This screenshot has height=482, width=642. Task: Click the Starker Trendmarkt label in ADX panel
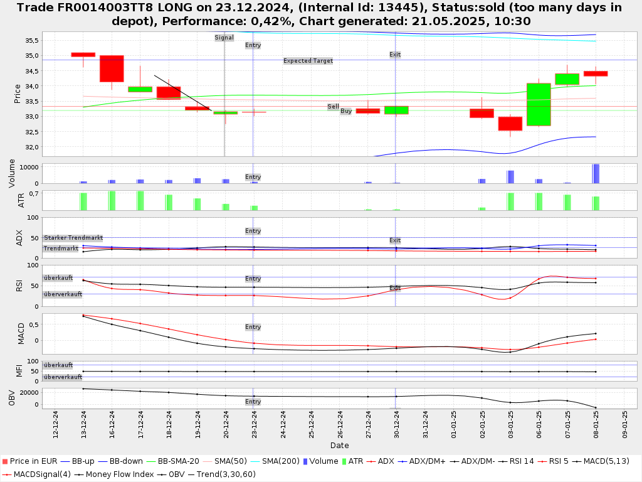pyautogui.click(x=73, y=238)
